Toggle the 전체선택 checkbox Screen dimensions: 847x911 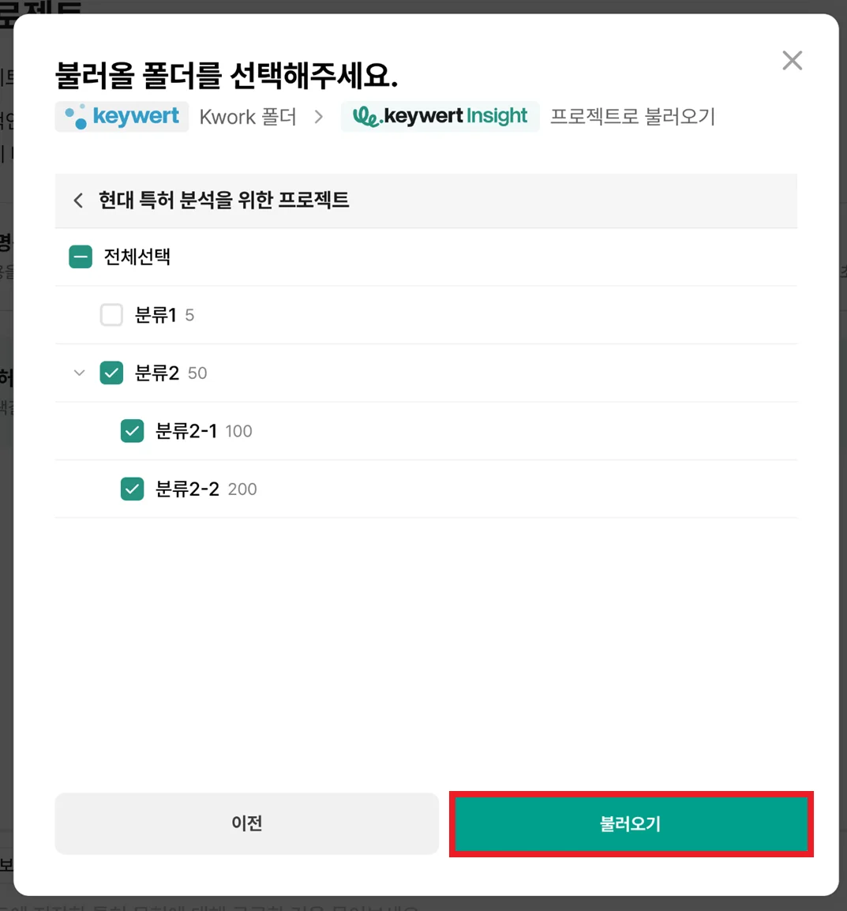81,257
